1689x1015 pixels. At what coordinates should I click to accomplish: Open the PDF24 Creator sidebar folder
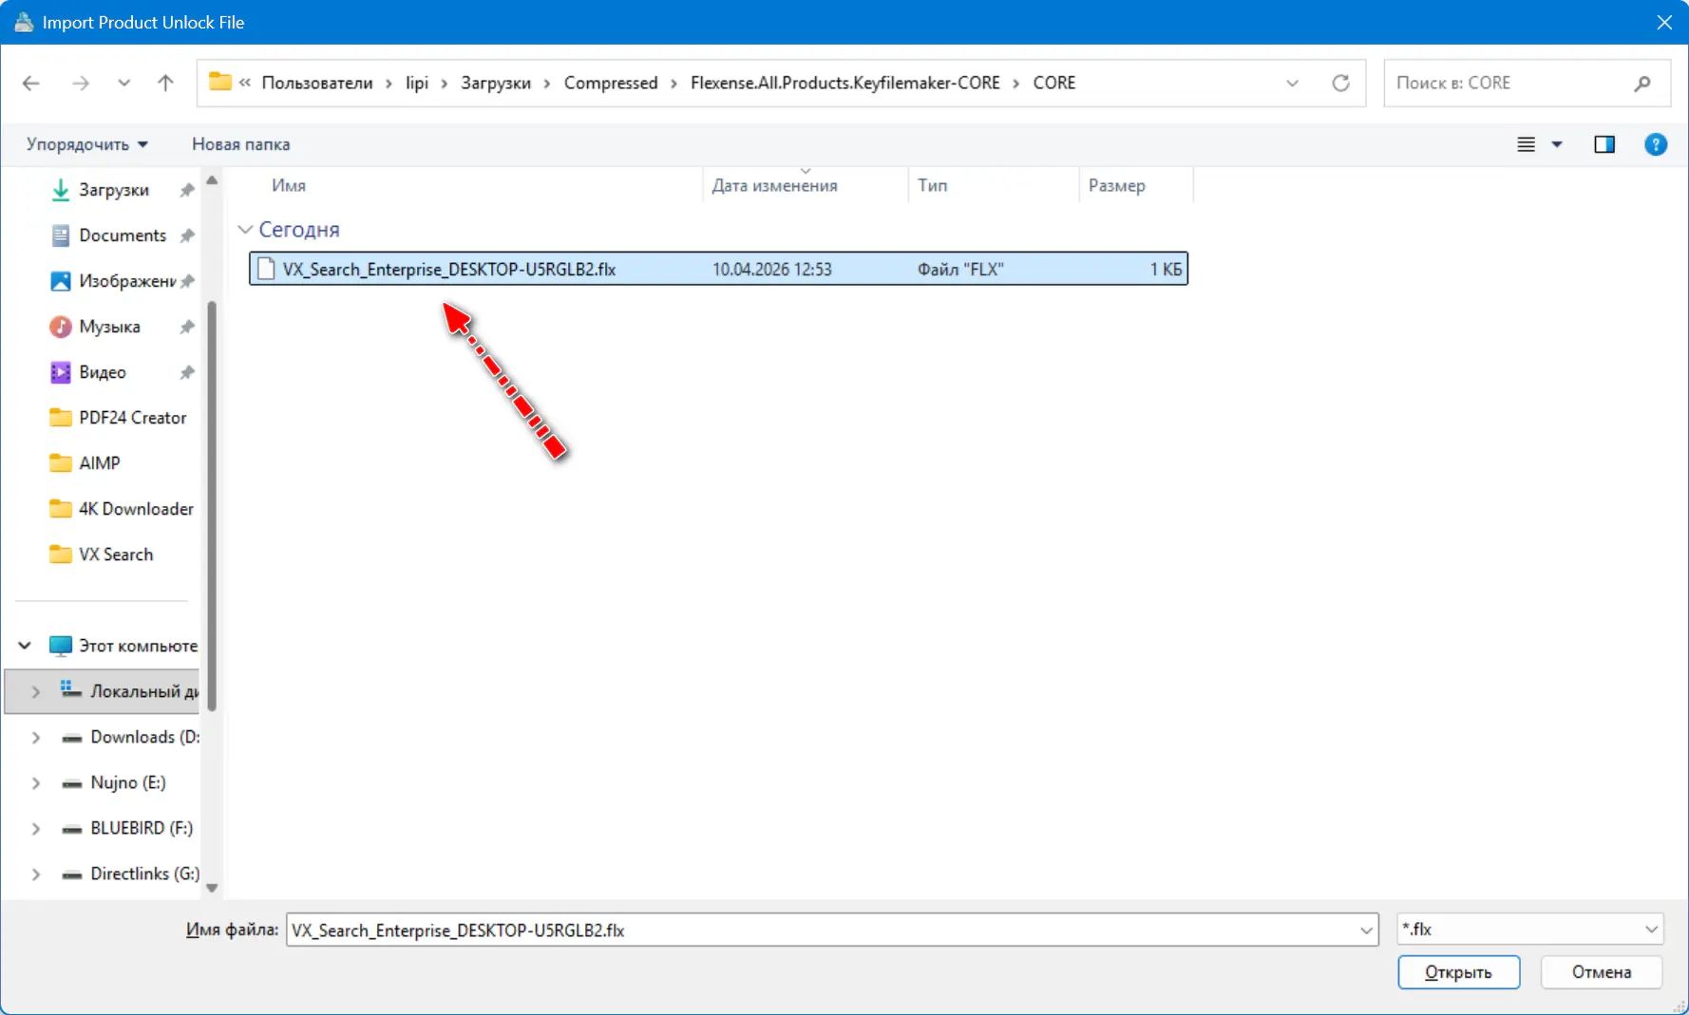coord(132,418)
